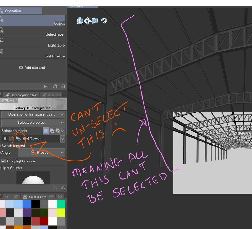Open the Approximate Color palette tab
This screenshot has width=252, height=229.
pyautogui.click(x=60, y=196)
